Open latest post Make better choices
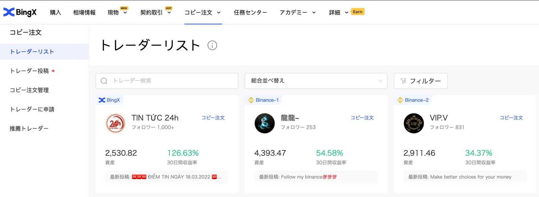The width and height of the screenshot is (539, 197). click(465, 177)
